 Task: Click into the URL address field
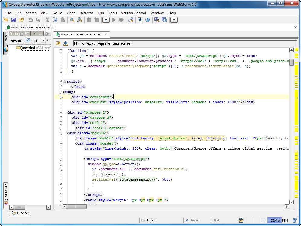185,44
